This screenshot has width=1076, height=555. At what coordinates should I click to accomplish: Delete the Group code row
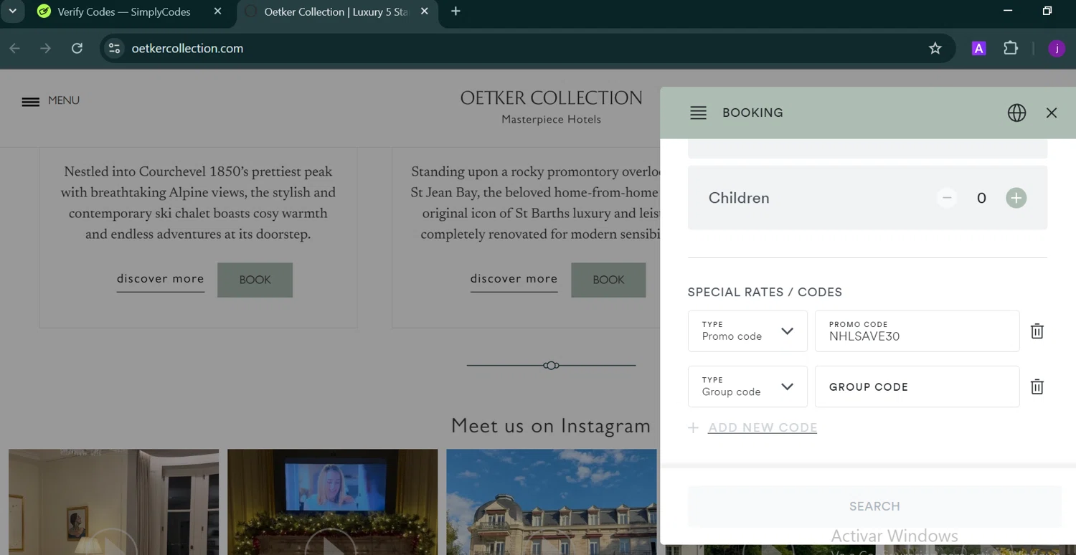click(1037, 386)
